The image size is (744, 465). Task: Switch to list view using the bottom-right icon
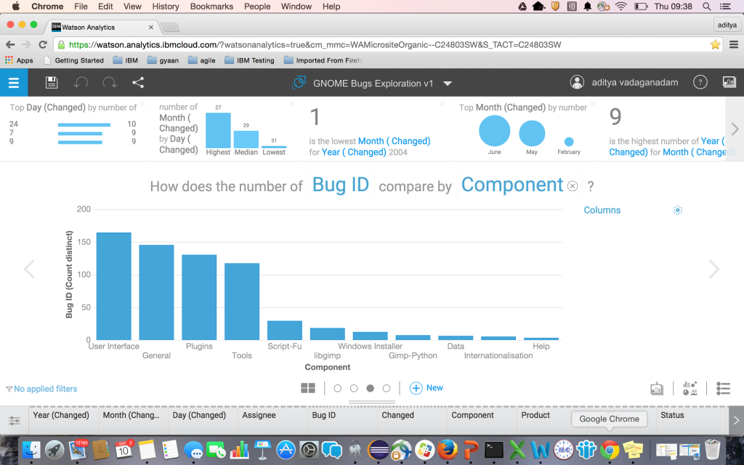[723, 388]
